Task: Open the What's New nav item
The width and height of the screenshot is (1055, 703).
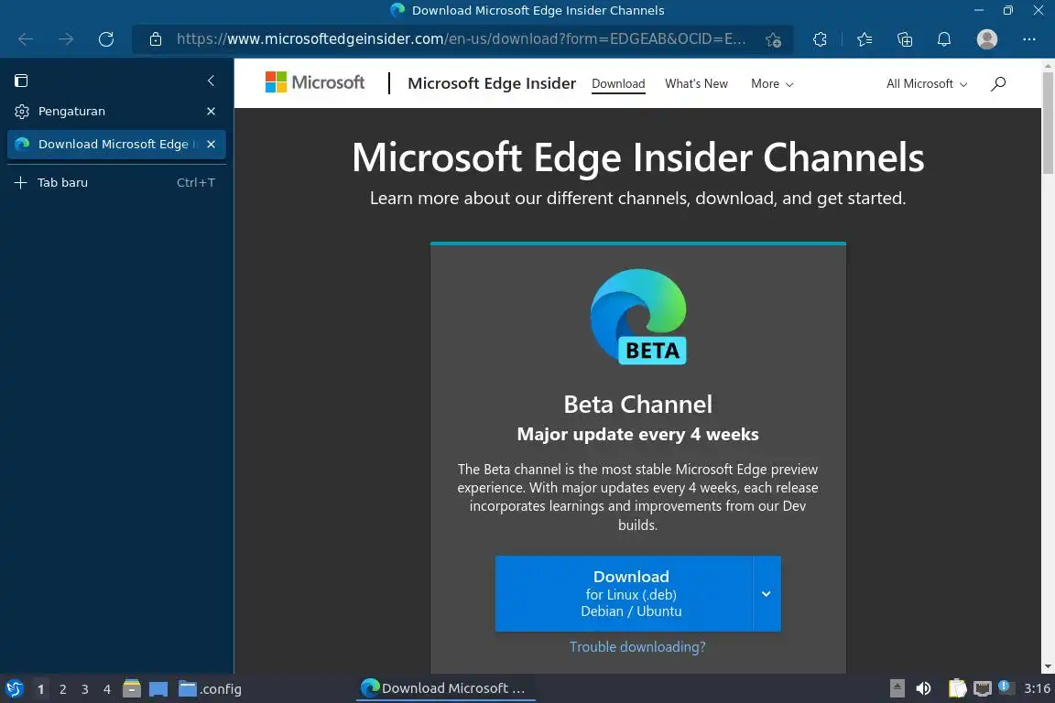Action: click(x=696, y=83)
